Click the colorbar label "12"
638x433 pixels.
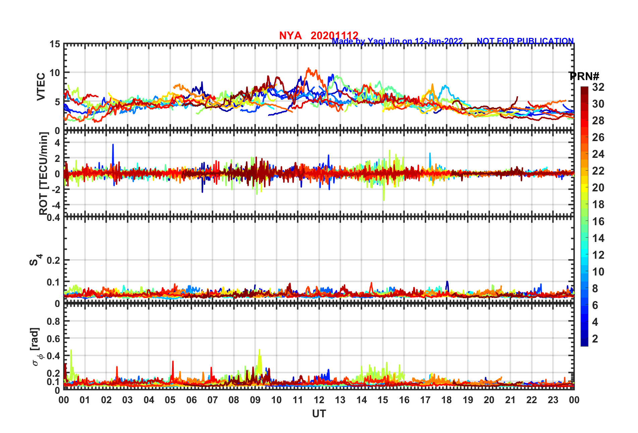[x=598, y=255]
